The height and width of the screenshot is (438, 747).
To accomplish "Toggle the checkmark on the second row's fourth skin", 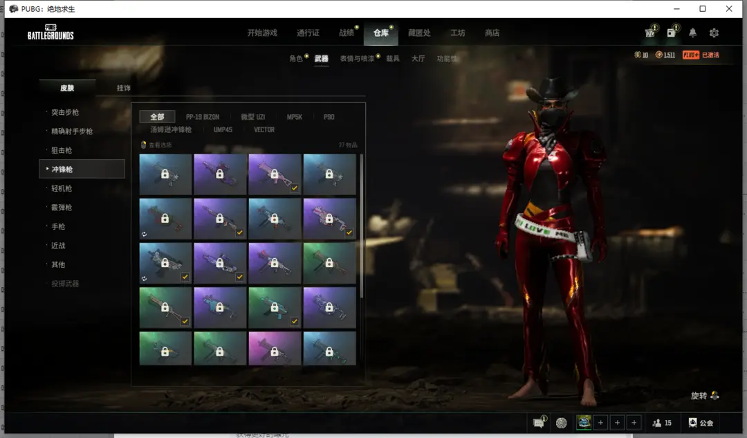I will tap(349, 232).
